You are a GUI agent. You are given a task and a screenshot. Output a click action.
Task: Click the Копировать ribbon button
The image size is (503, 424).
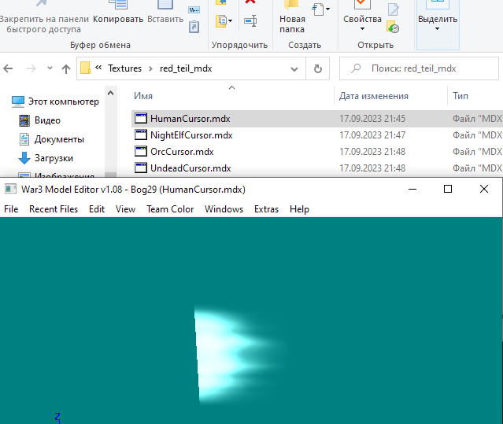(x=118, y=13)
